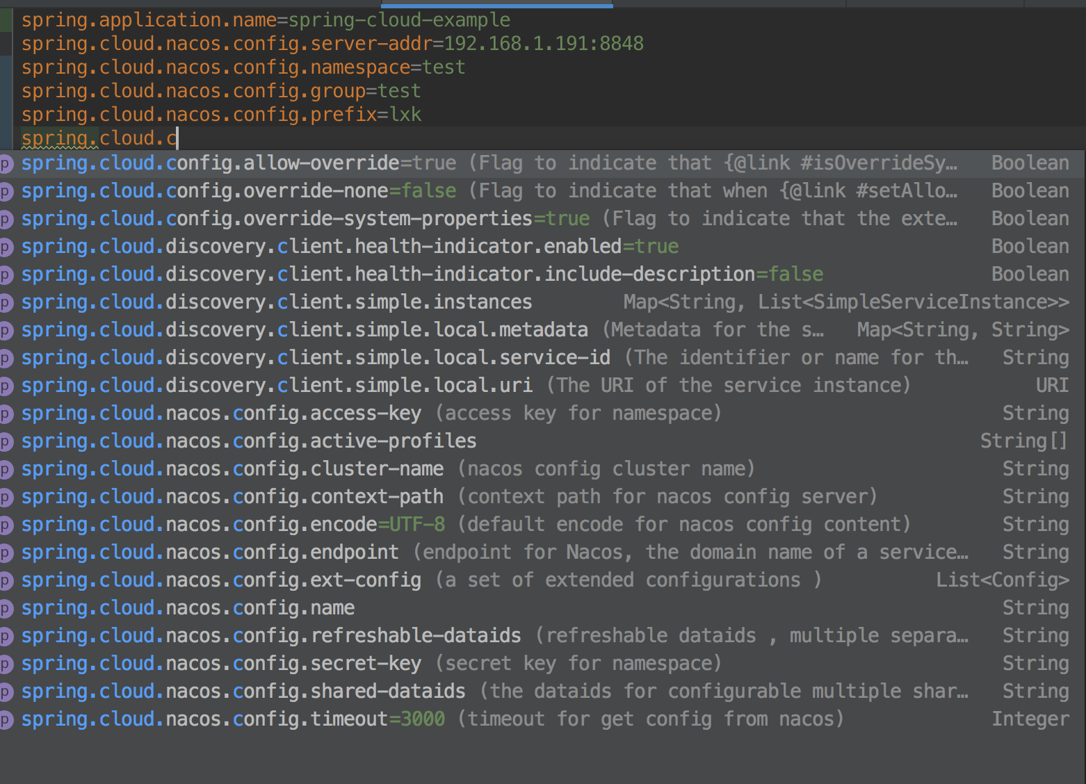Click the nacos.config.namespace=test line
1086x784 pixels.
point(243,67)
